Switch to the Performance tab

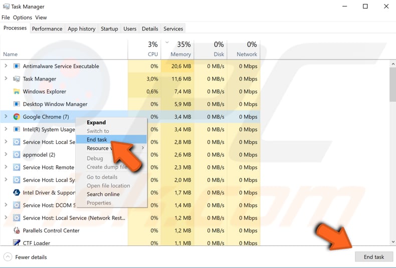click(47, 28)
